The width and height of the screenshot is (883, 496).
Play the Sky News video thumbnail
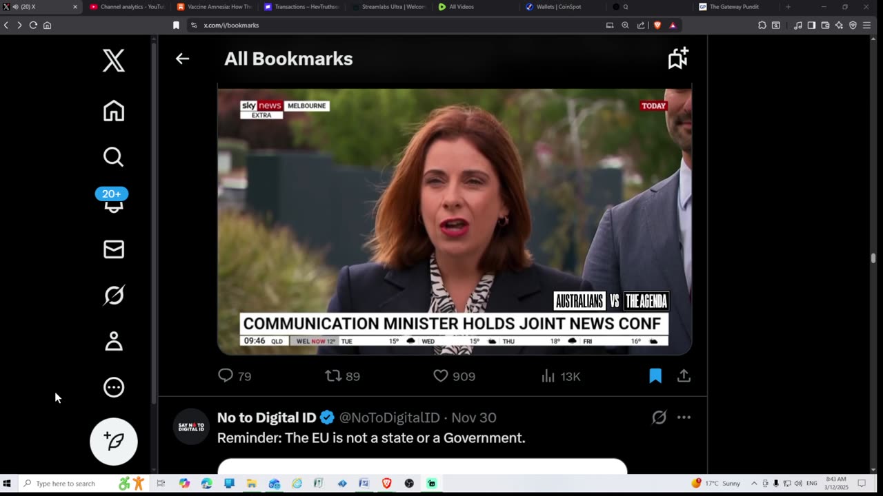pyautogui.click(x=455, y=220)
